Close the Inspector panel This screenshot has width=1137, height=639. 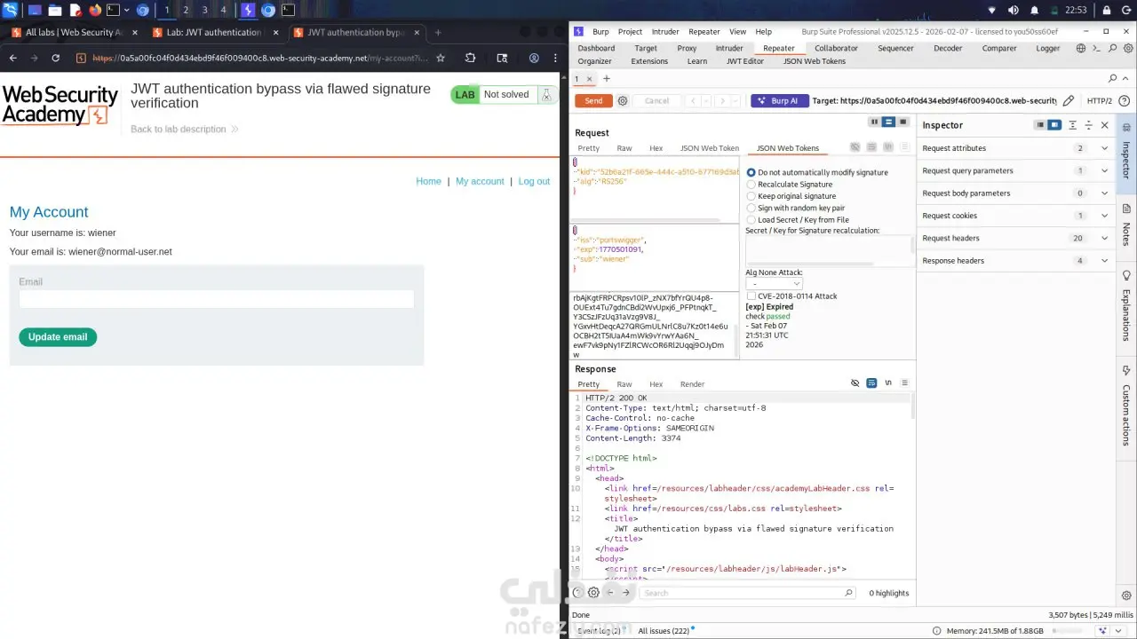coord(1105,125)
